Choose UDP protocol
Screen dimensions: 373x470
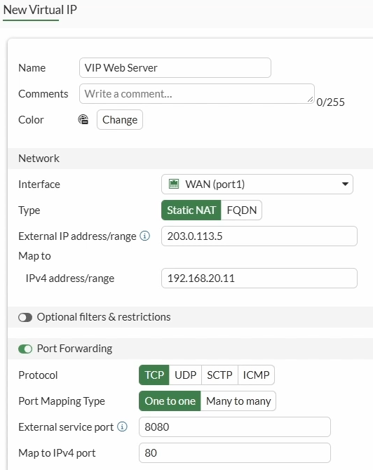click(186, 375)
